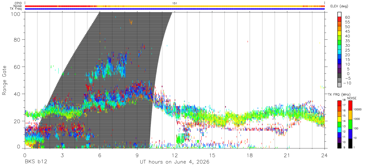Click the CPID label at top left
The image size is (365, 168).
coord(18,3)
